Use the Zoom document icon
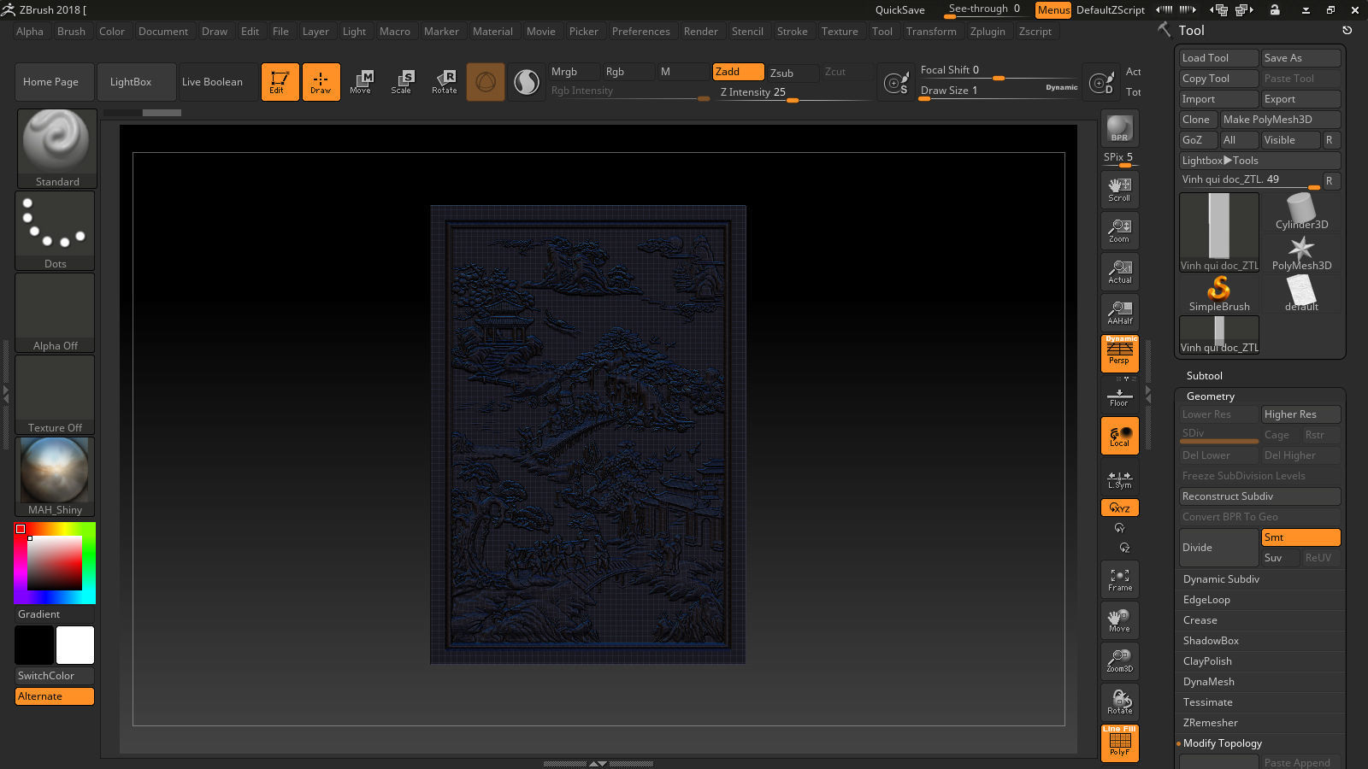 [1119, 231]
